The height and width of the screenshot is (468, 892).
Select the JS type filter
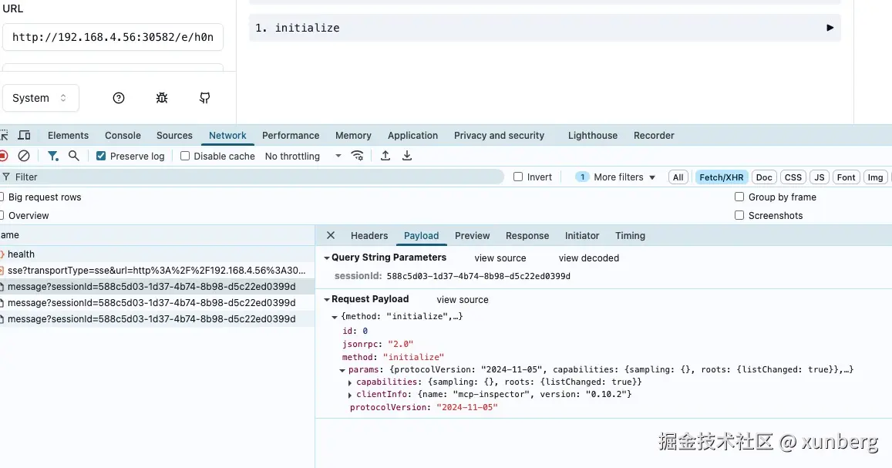click(820, 177)
